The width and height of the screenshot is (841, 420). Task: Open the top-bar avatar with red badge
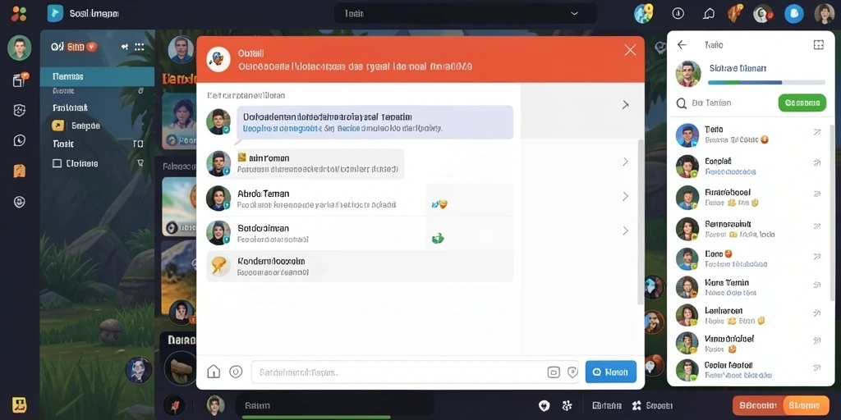[x=762, y=14]
